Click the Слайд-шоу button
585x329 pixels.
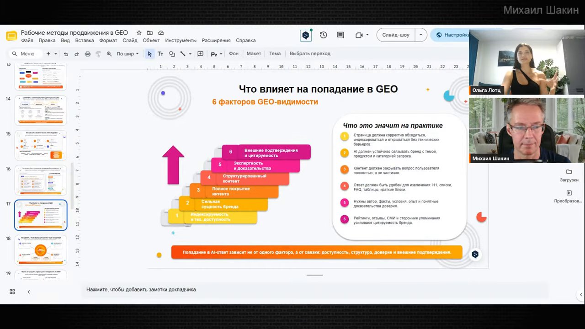(x=396, y=35)
